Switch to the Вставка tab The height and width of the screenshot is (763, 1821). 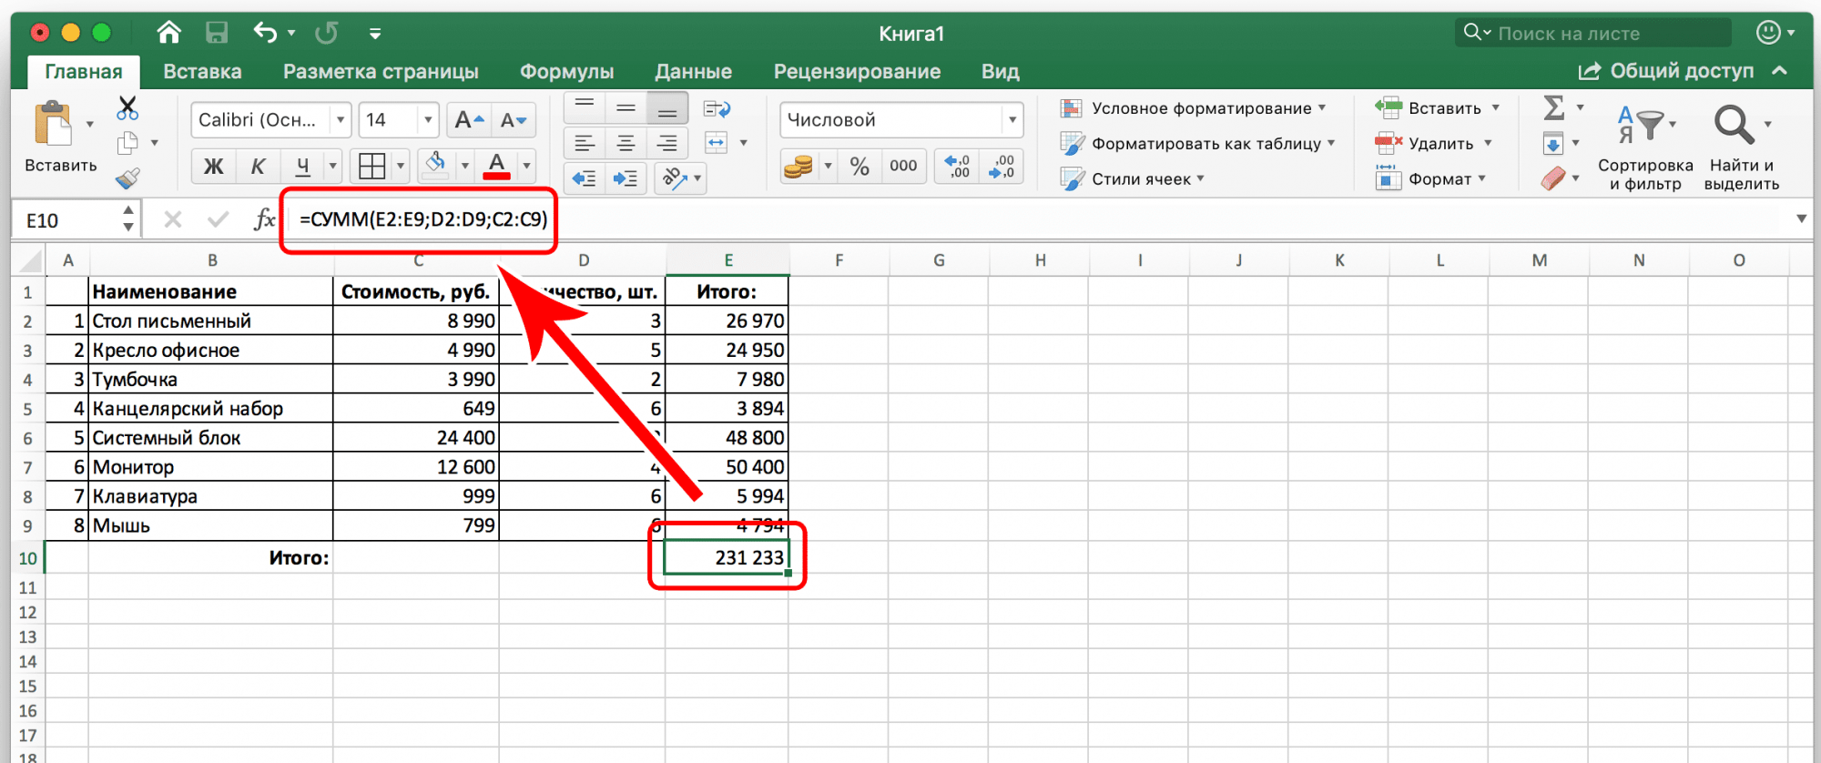click(x=202, y=71)
